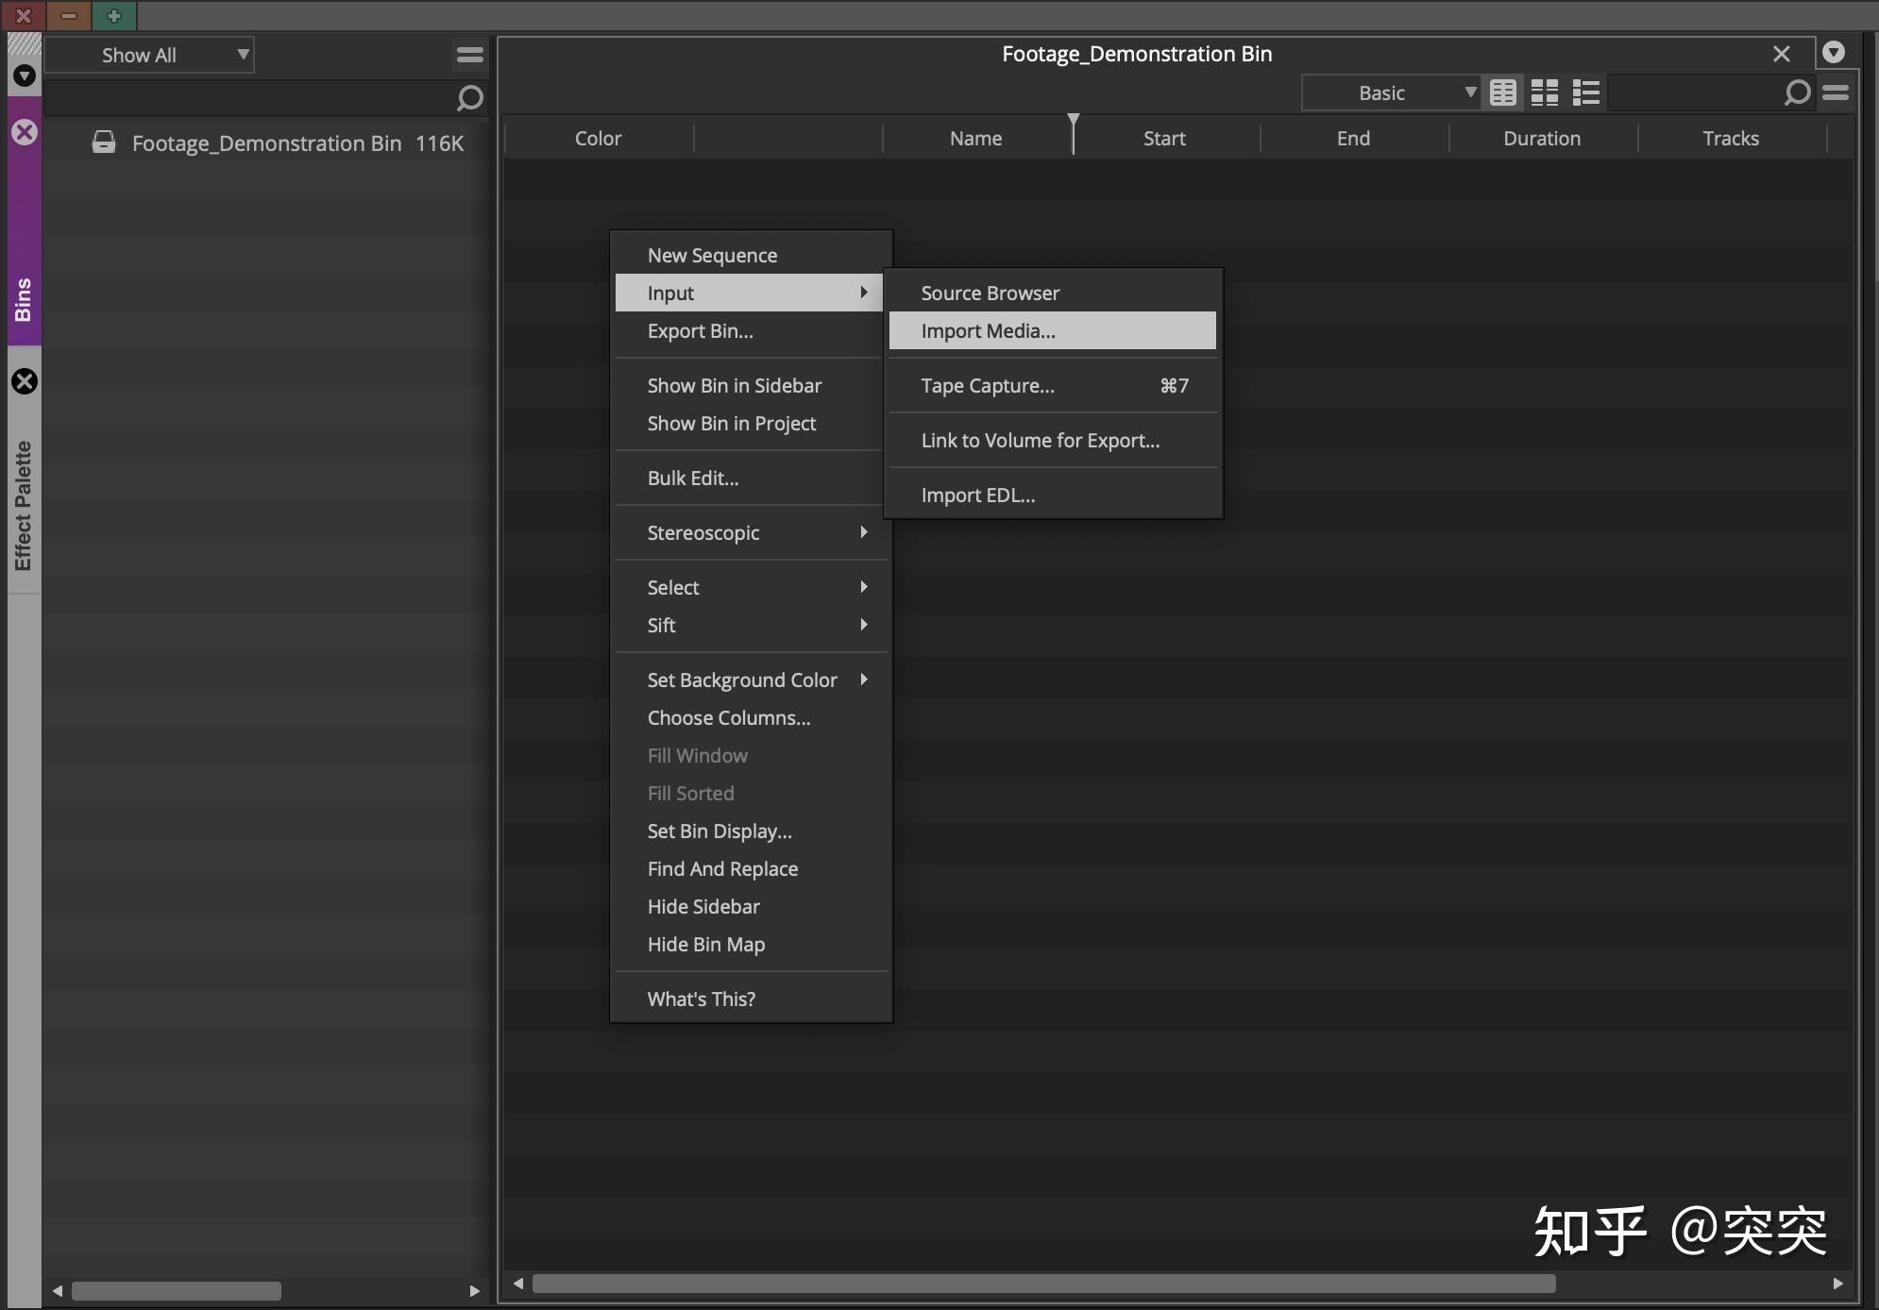Viewport: 1879px width, 1310px height.
Task: Open the bin hamburger fast menu
Action: (x=1836, y=92)
